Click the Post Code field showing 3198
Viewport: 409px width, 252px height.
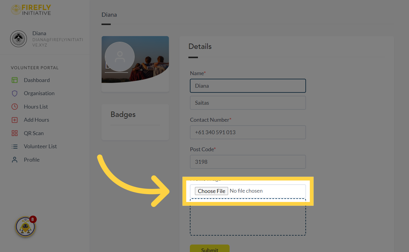pos(248,162)
